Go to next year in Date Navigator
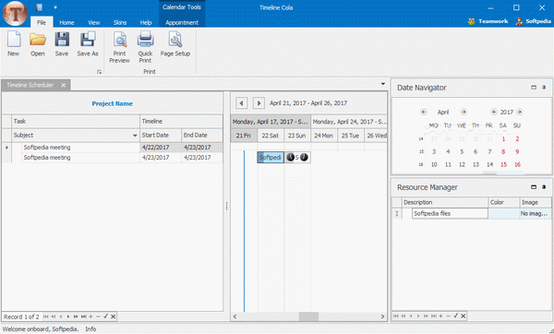The width and height of the screenshot is (554, 334). click(519, 112)
